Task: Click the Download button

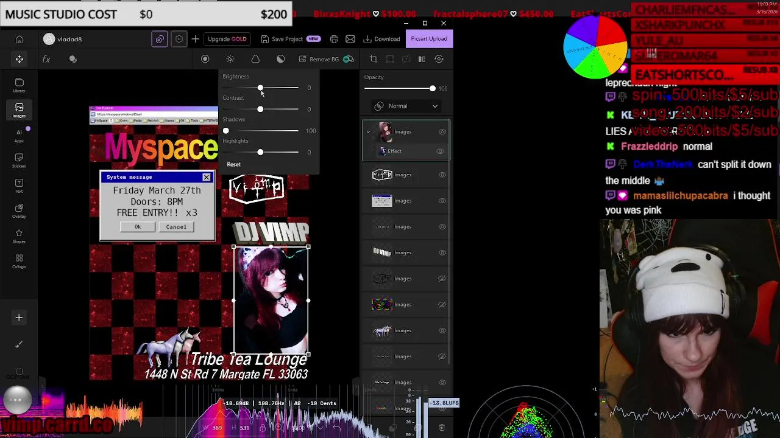Action: click(382, 39)
